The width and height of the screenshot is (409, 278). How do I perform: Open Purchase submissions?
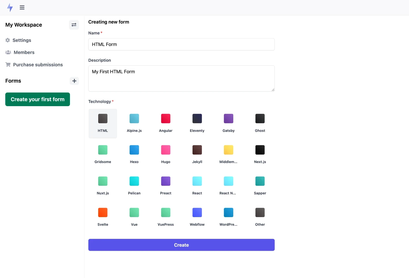click(x=34, y=65)
